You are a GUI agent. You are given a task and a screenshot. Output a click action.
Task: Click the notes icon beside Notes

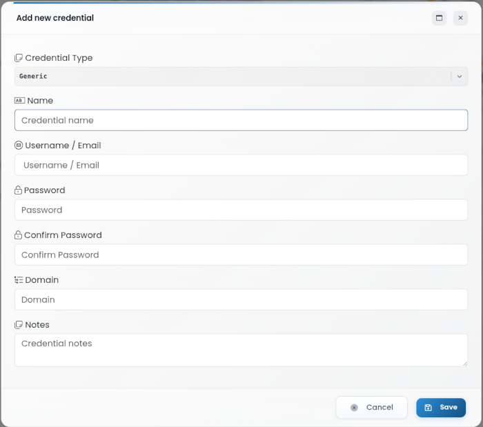(x=19, y=324)
